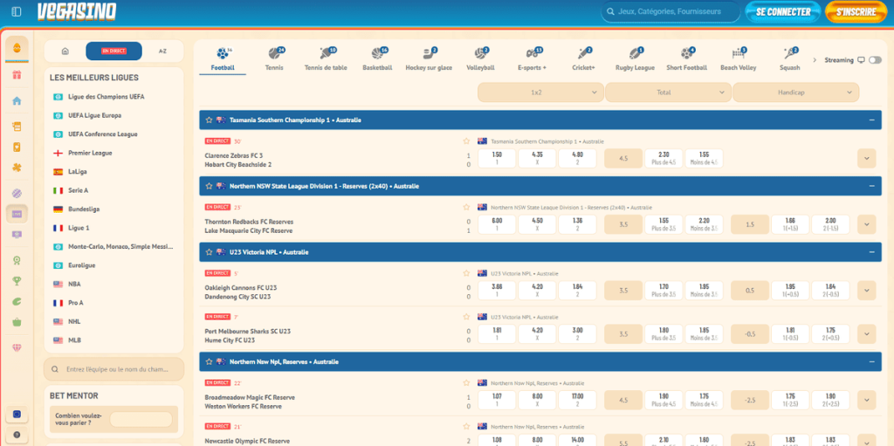Favorite the Northern Nsw Npl Reserves header star

(x=210, y=361)
